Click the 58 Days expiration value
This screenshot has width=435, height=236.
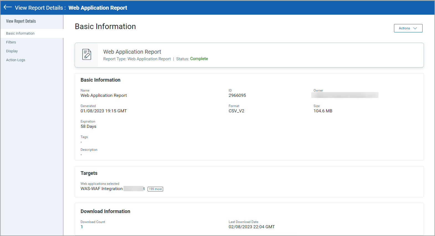coord(88,126)
